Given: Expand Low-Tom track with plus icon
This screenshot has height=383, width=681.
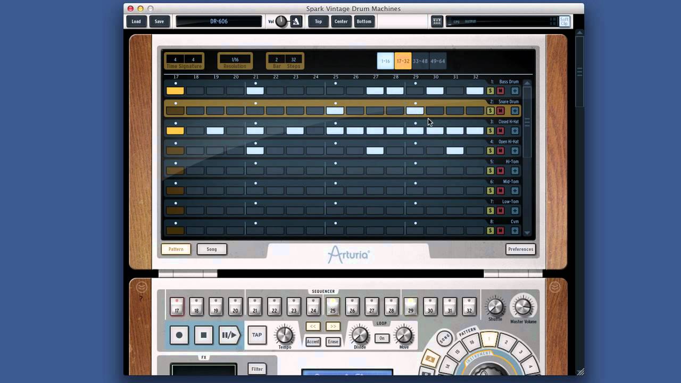Looking at the screenshot, I should 514,211.
